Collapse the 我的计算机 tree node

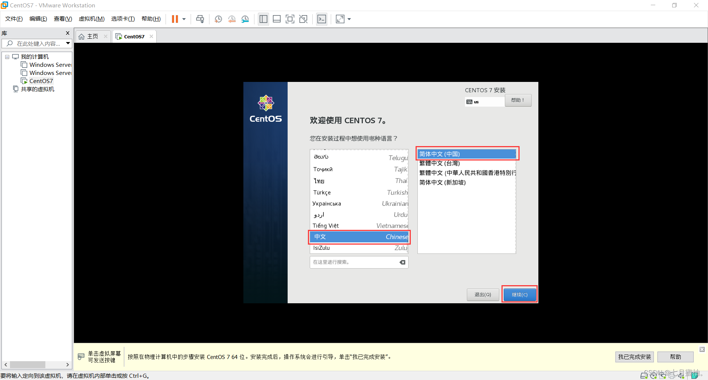tap(7, 57)
